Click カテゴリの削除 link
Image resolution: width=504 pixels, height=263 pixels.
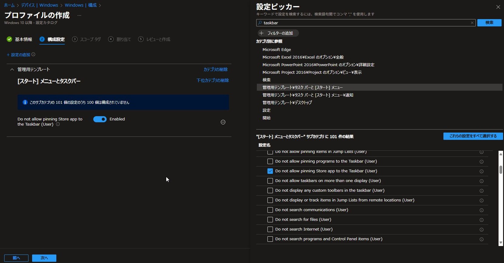(215, 69)
